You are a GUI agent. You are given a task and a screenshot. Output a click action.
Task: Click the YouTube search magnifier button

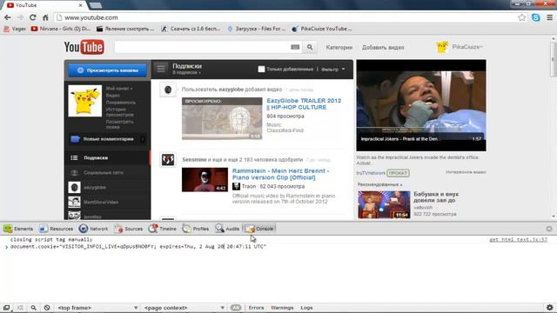[x=310, y=47]
